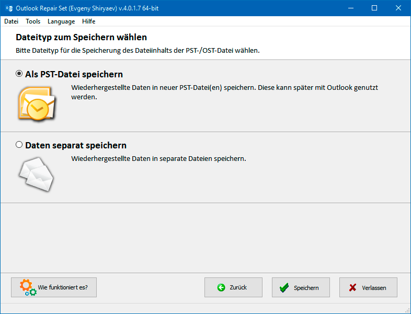The height and width of the screenshot is (314, 411).
Task: Open 'Wie funktioniert es?' help button
Action: pyautogui.click(x=54, y=287)
